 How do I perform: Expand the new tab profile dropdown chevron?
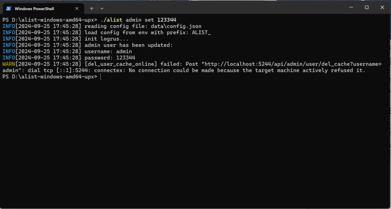coord(102,8)
